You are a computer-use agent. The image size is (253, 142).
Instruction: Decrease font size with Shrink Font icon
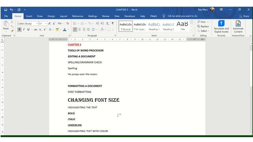pos(54,24)
